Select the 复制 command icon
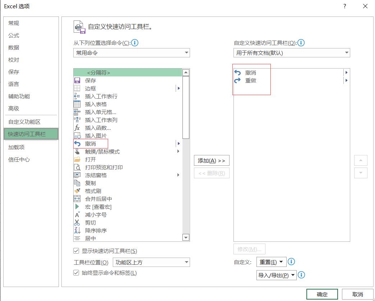Viewport: 375px width, 301px height. (x=77, y=183)
